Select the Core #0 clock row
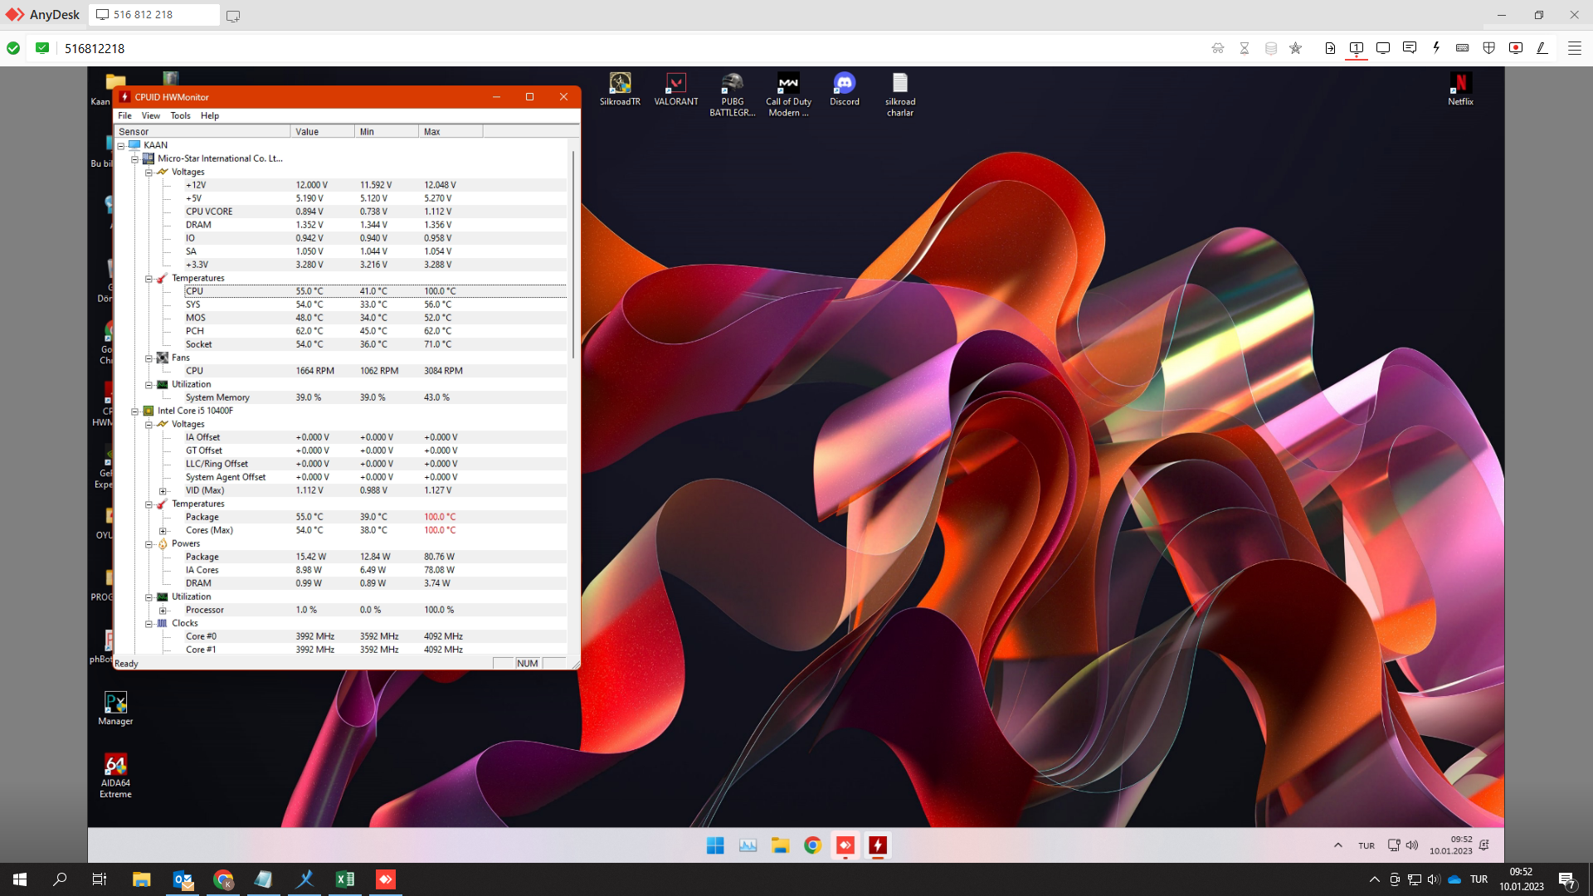This screenshot has width=1593, height=896. pos(376,636)
